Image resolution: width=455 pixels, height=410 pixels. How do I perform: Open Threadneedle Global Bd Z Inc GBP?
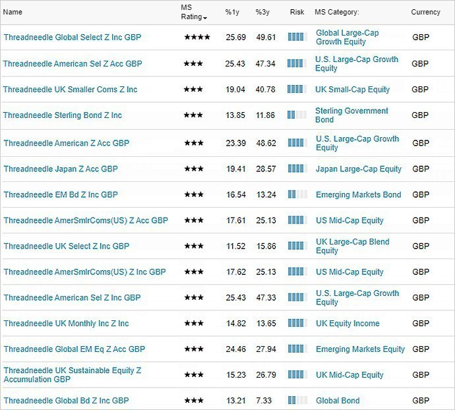coord(66,400)
